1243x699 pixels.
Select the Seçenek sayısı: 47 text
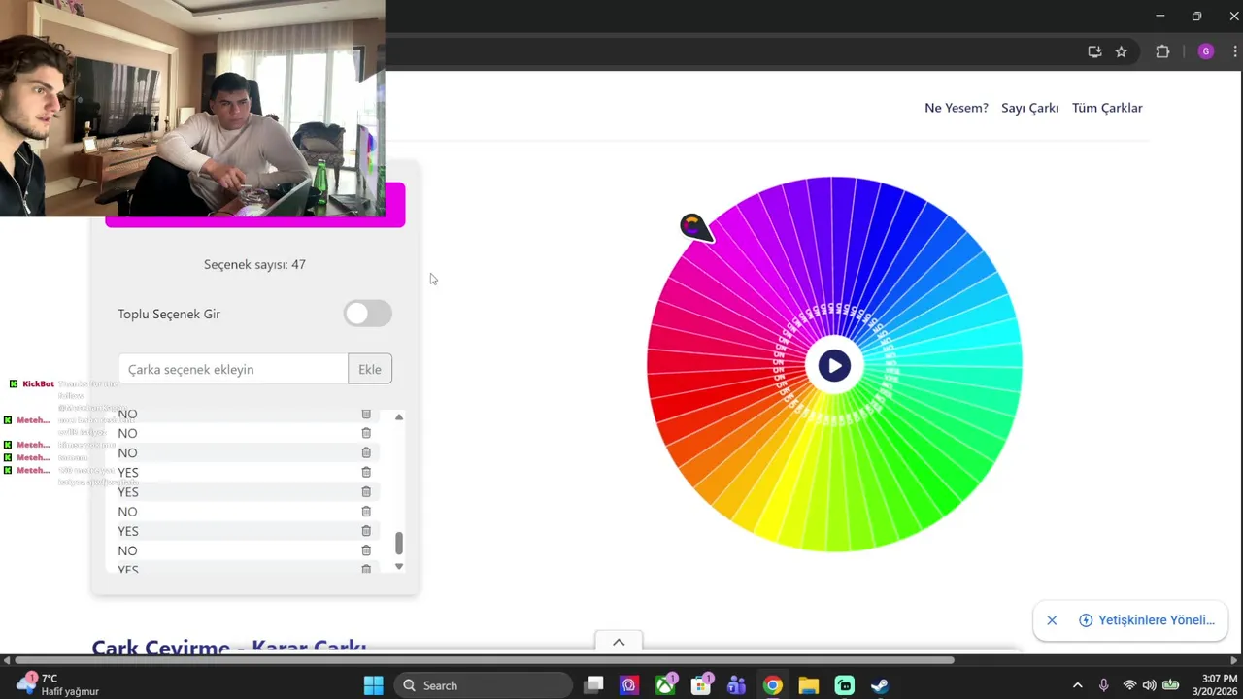(x=254, y=264)
